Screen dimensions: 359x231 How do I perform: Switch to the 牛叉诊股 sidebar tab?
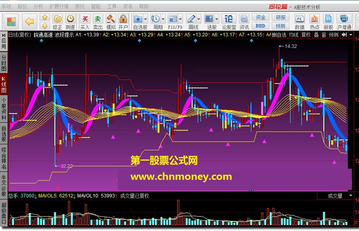coord(4,185)
